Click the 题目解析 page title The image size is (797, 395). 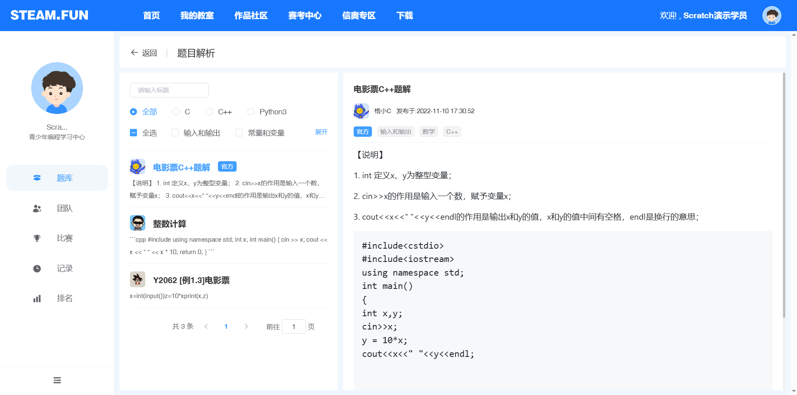[x=196, y=53]
